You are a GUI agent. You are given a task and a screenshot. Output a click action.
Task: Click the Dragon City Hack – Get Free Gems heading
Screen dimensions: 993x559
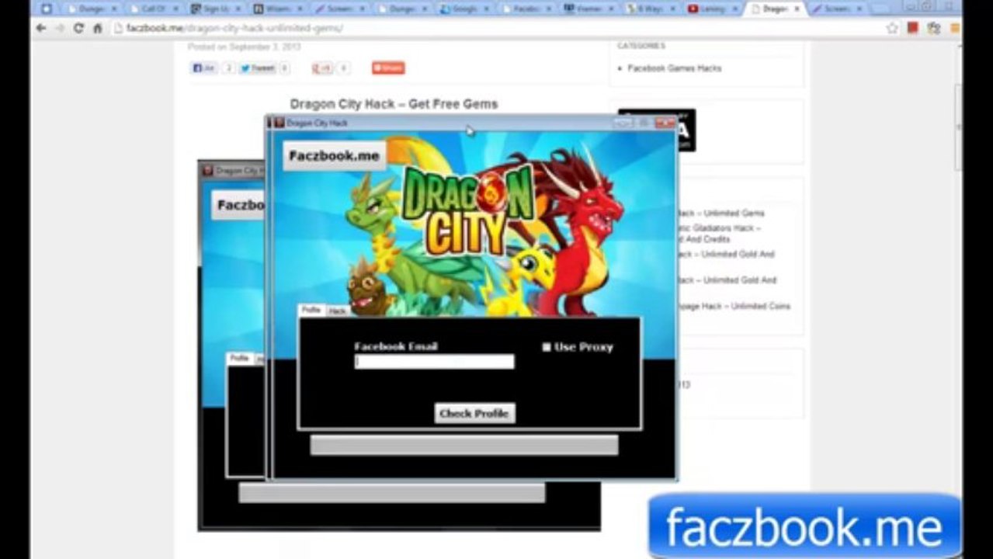(x=394, y=104)
